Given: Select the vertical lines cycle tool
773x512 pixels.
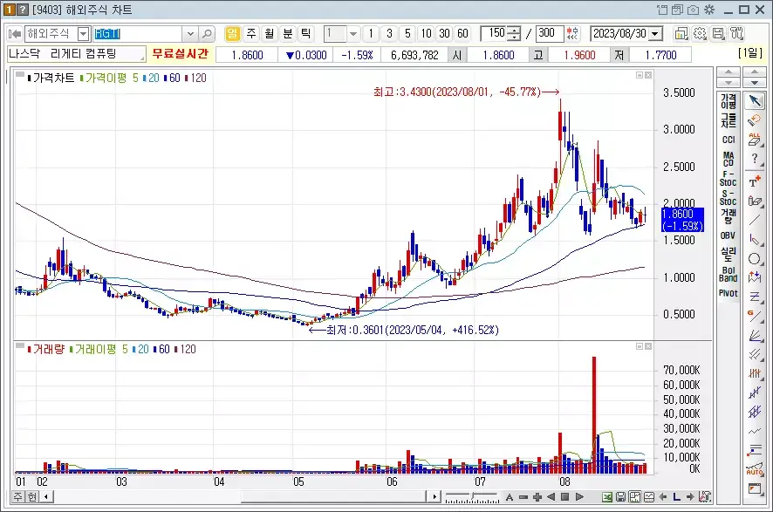Looking at the screenshot, I should tap(755, 373).
